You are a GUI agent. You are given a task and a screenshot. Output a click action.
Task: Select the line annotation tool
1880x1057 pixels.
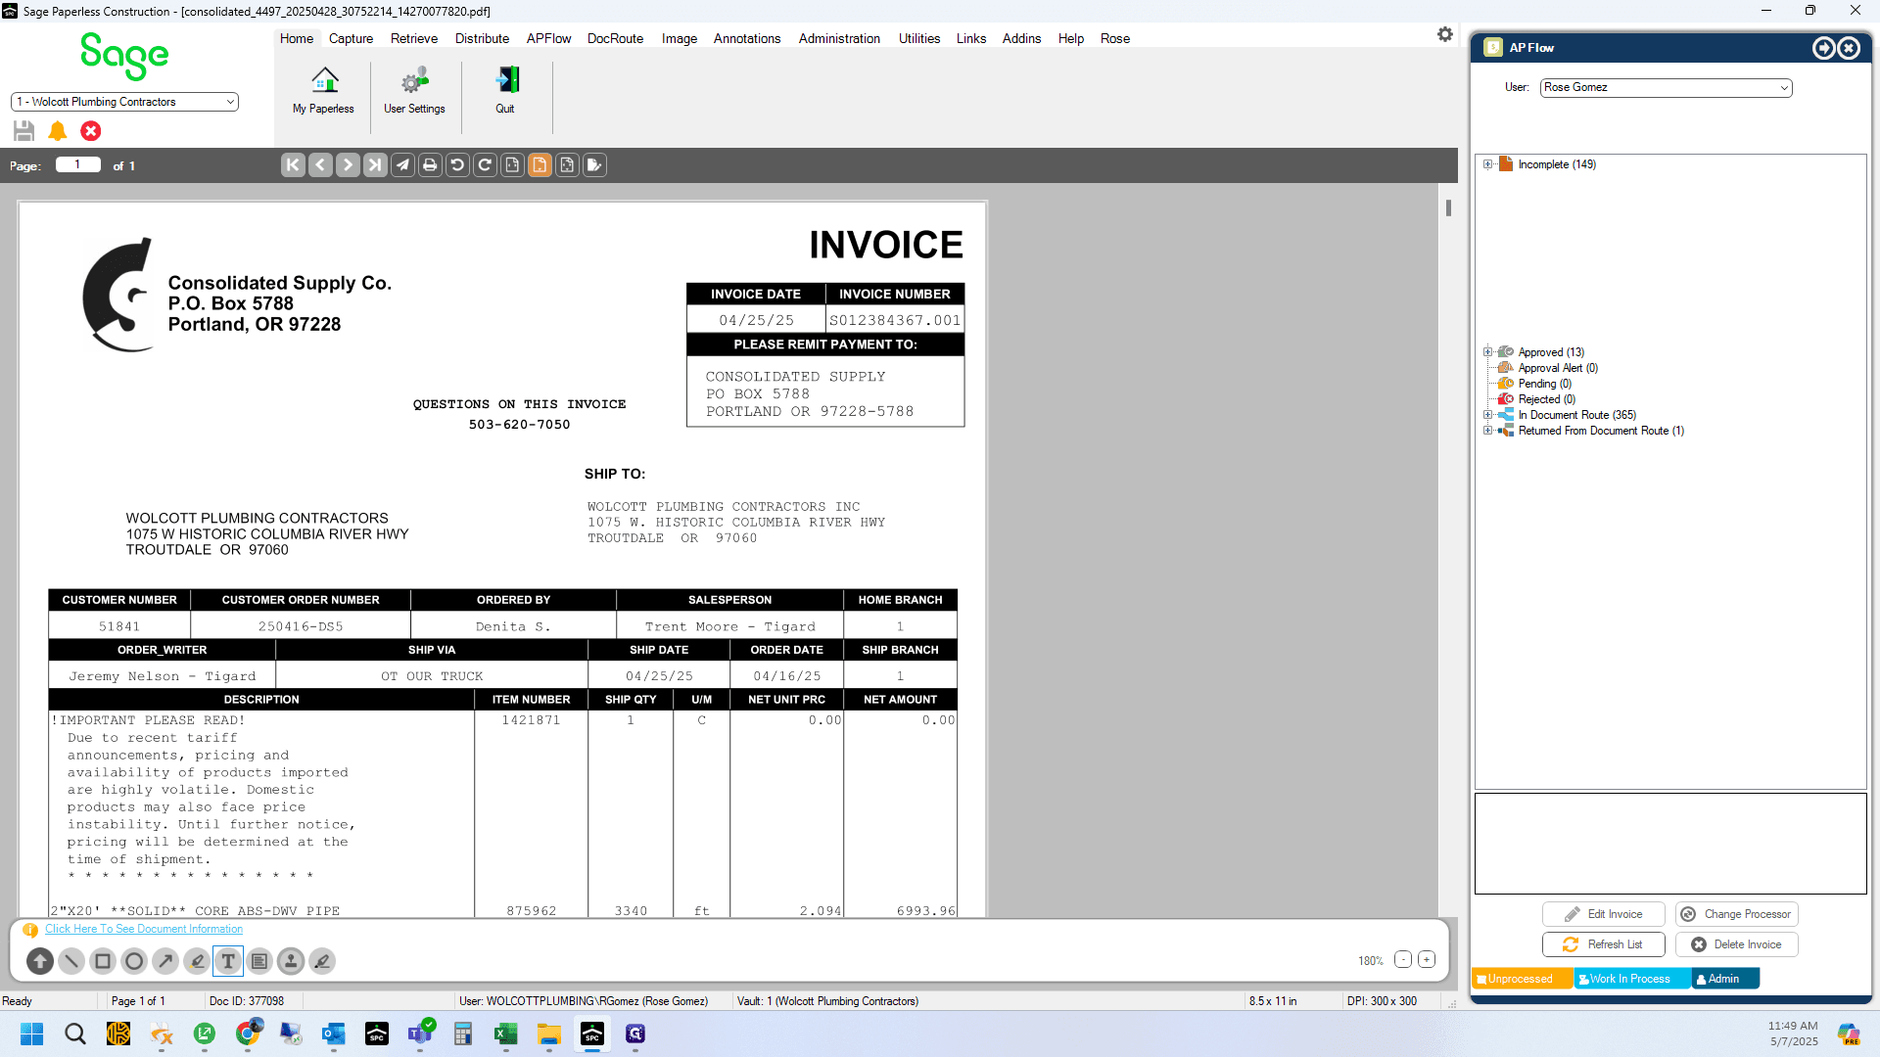point(71,961)
